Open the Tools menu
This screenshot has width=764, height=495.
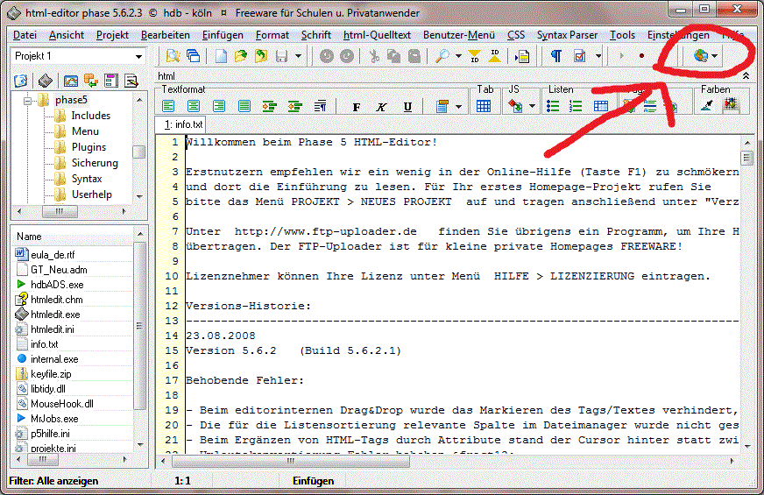pyautogui.click(x=622, y=35)
